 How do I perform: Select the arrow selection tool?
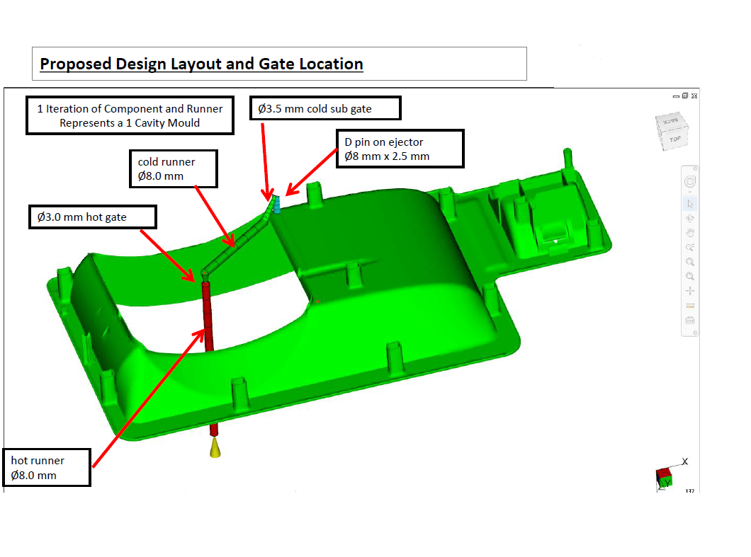pyautogui.click(x=690, y=204)
